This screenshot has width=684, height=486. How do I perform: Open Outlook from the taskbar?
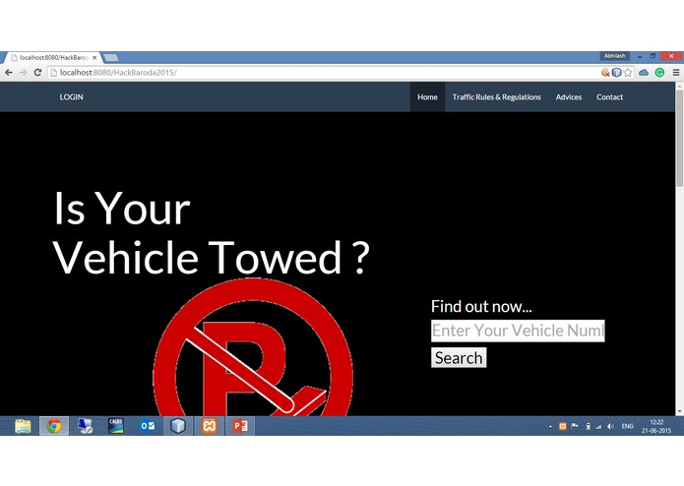pyautogui.click(x=147, y=426)
